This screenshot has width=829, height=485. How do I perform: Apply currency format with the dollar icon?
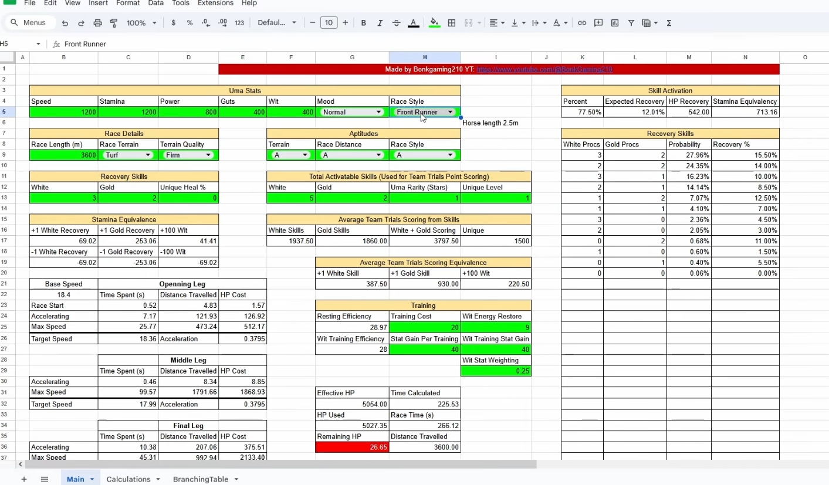tap(173, 23)
